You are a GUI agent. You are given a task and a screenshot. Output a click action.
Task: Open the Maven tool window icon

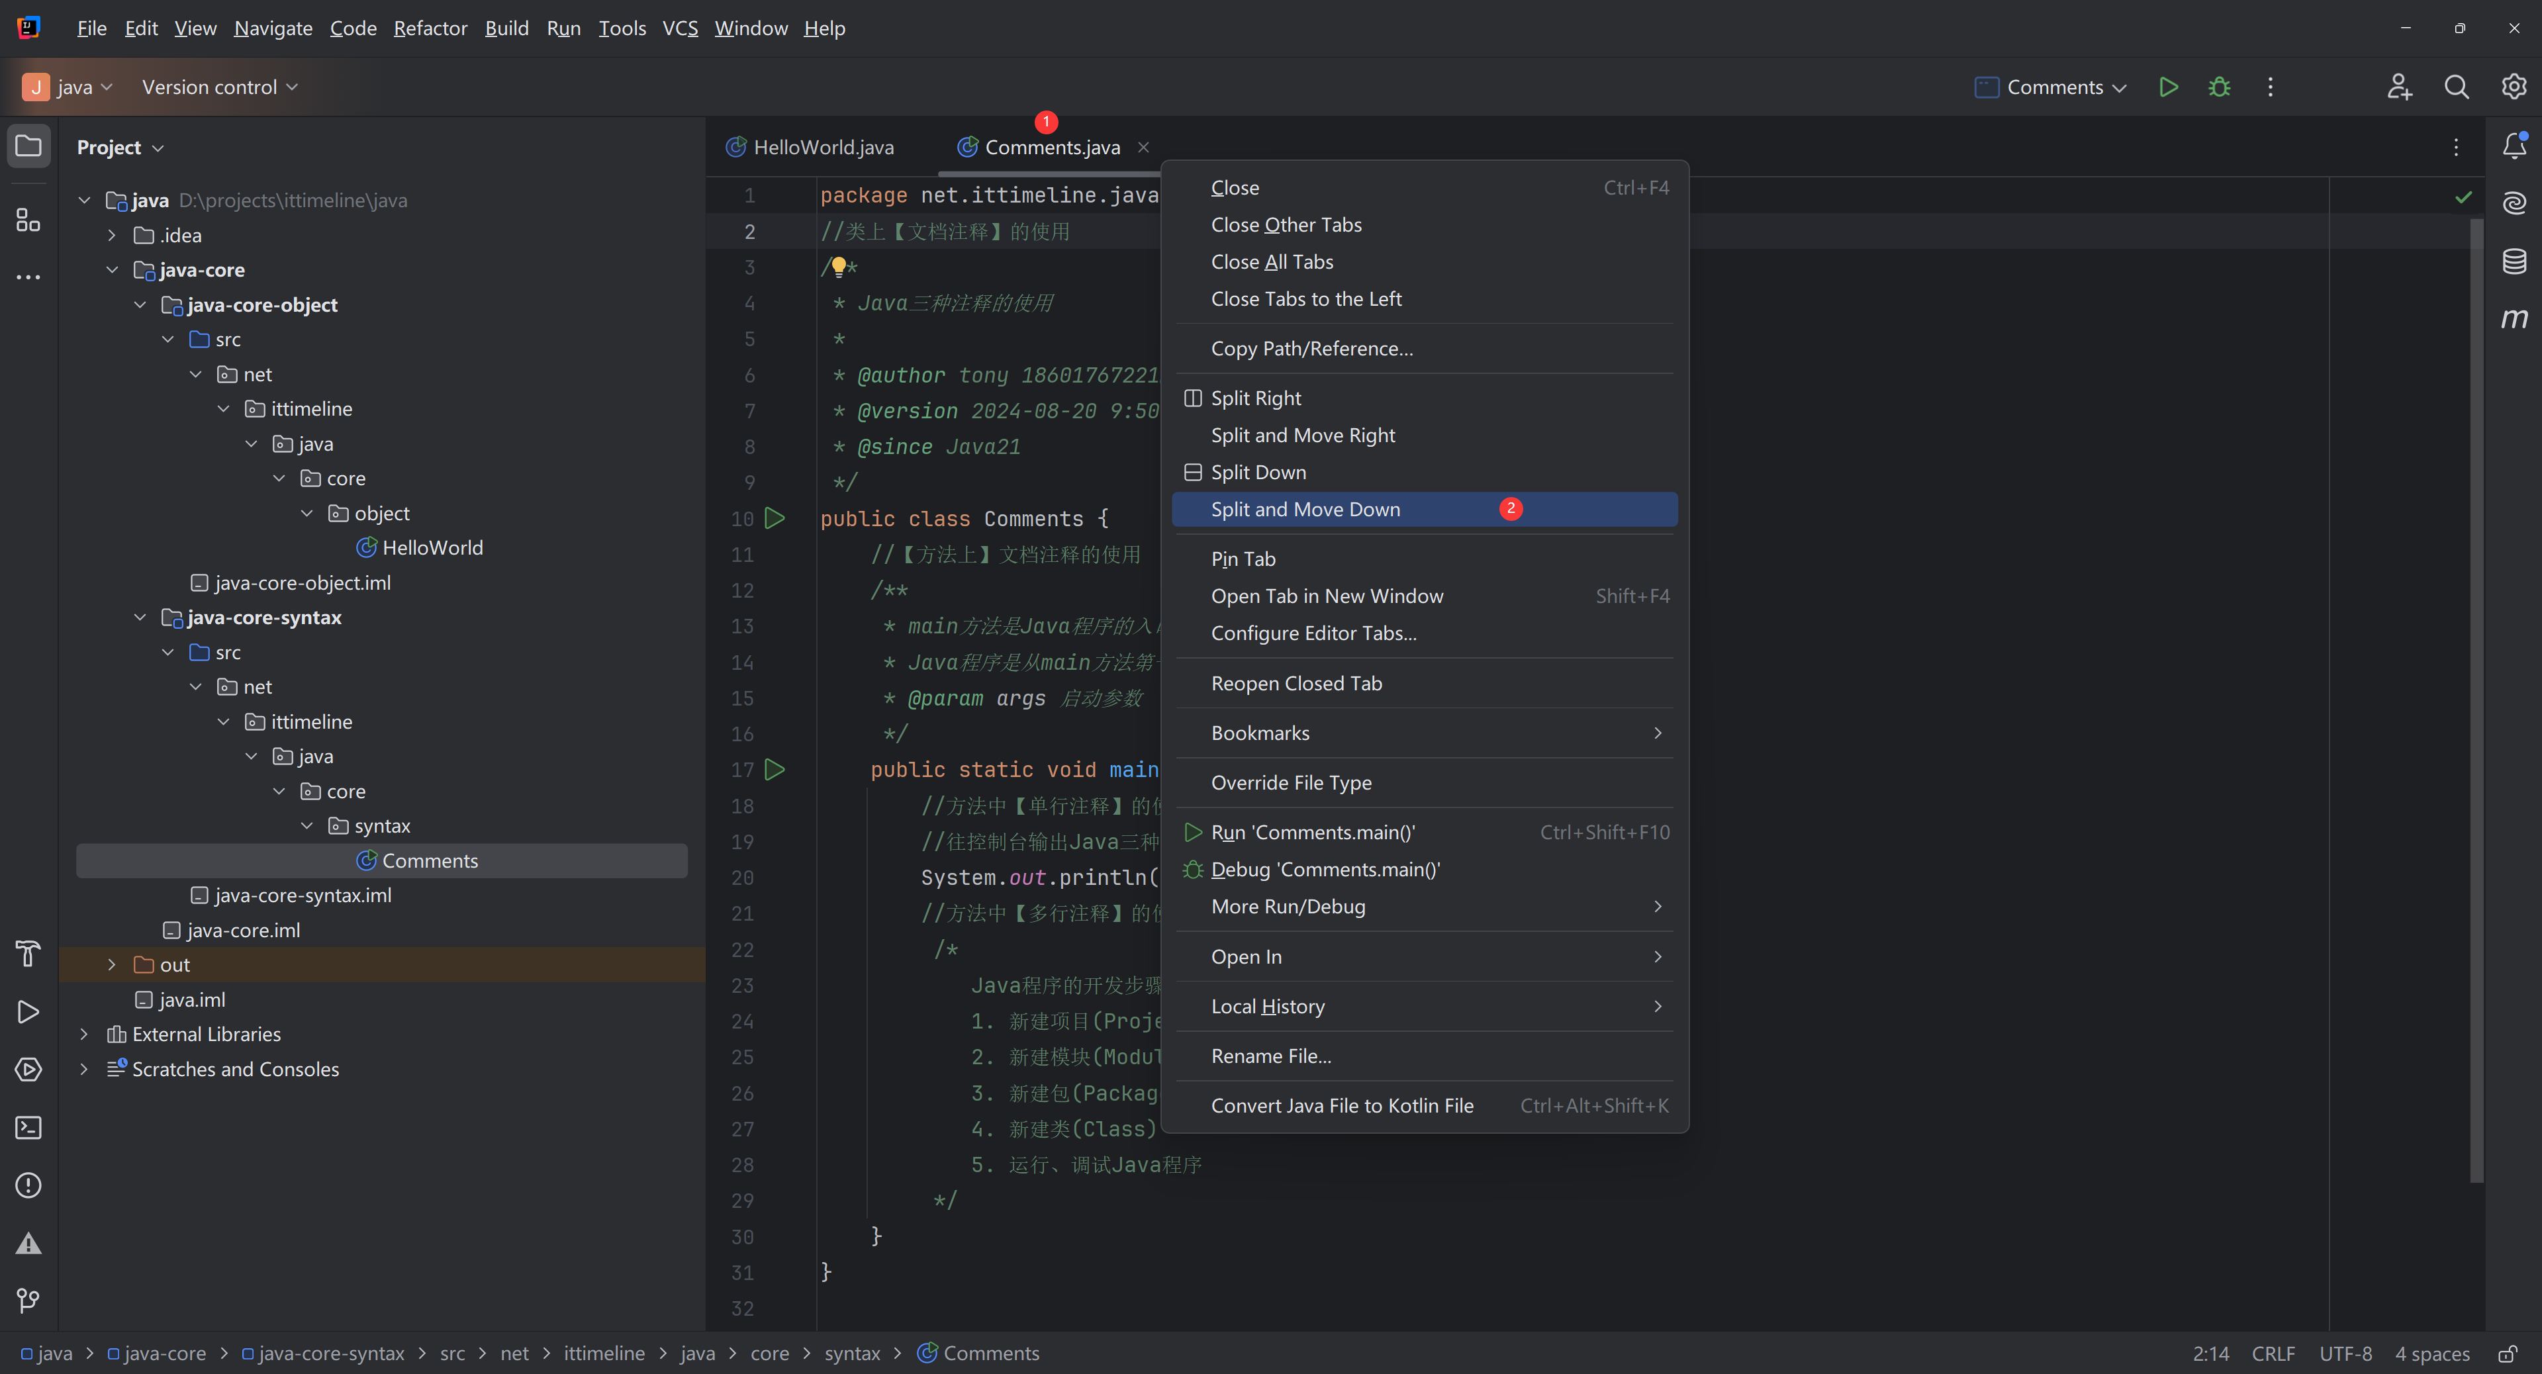click(x=2514, y=318)
